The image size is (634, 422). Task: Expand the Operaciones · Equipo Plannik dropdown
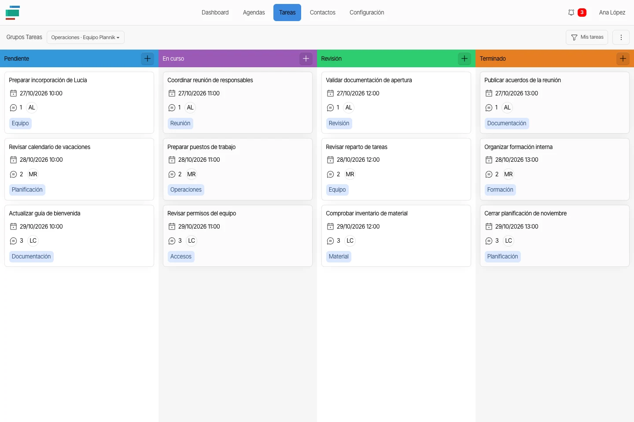pyautogui.click(x=85, y=37)
